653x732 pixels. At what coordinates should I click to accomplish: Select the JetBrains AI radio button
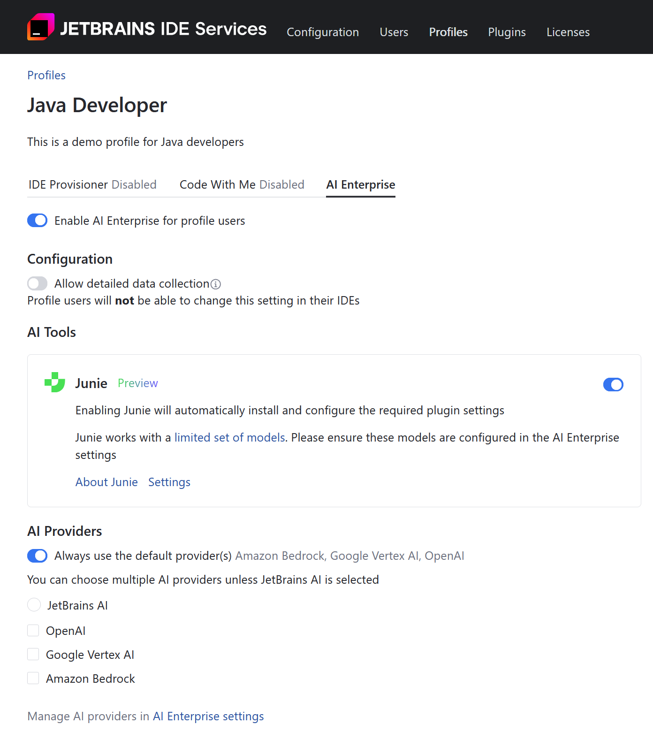[34, 605]
